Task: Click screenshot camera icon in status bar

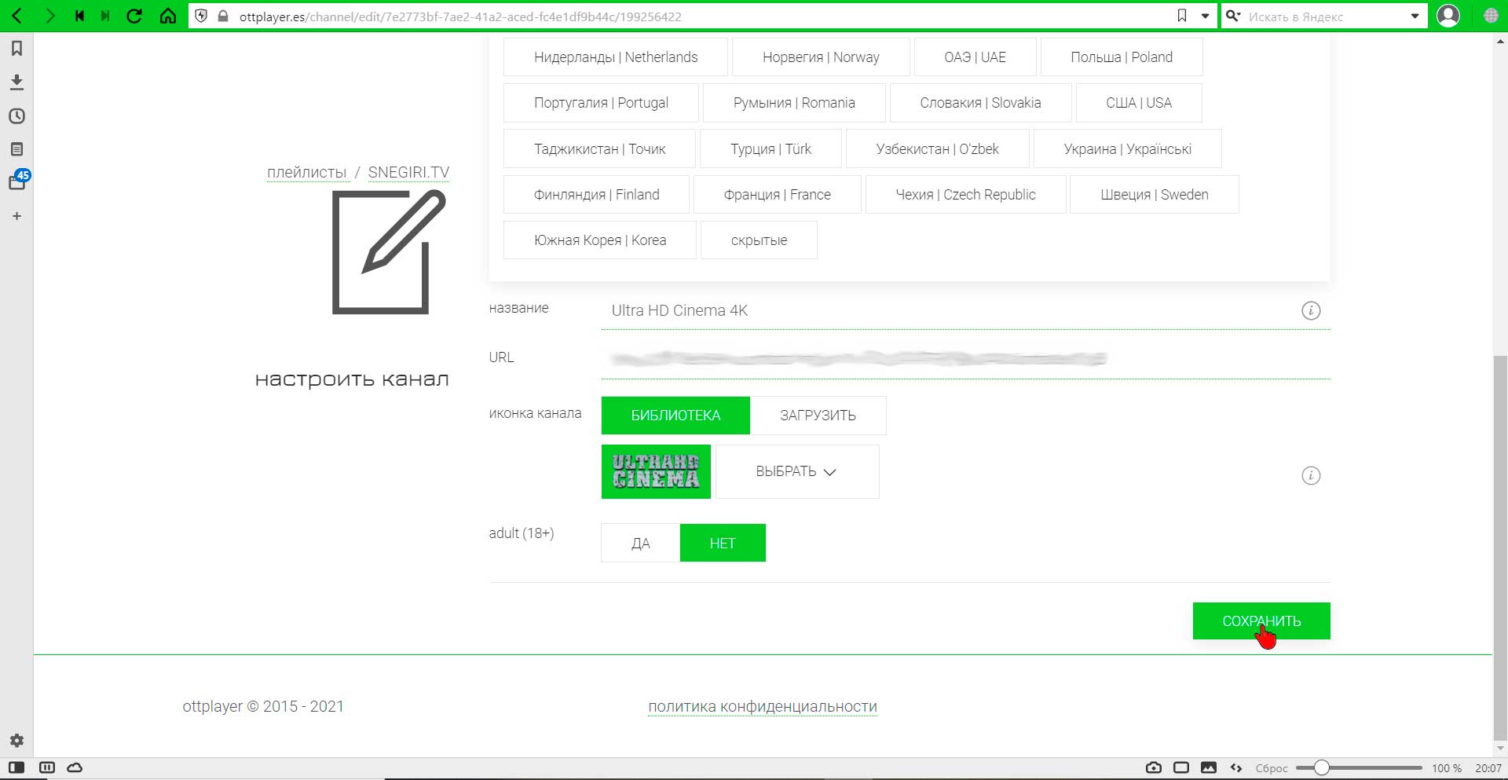Action: click(x=1154, y=767)
